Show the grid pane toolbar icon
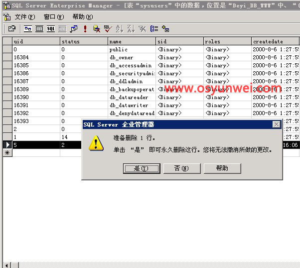300x268 pixels. 39,29
